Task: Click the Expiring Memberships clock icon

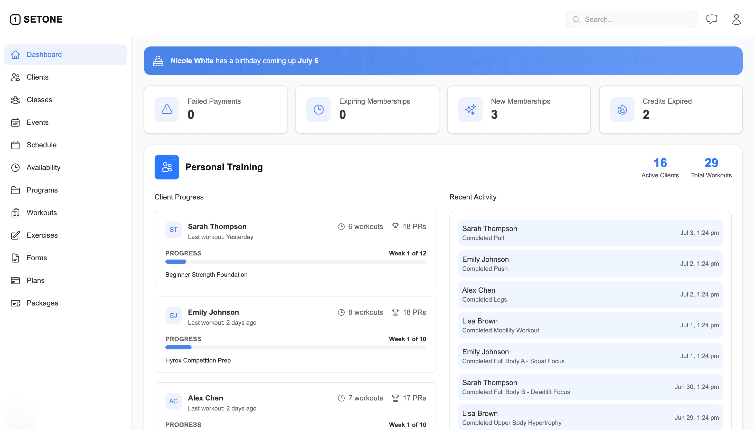Action: pos(319,110)
